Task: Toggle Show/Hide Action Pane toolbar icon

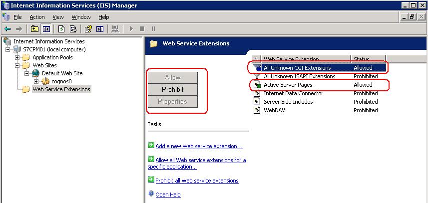Action: click(100, 28)
